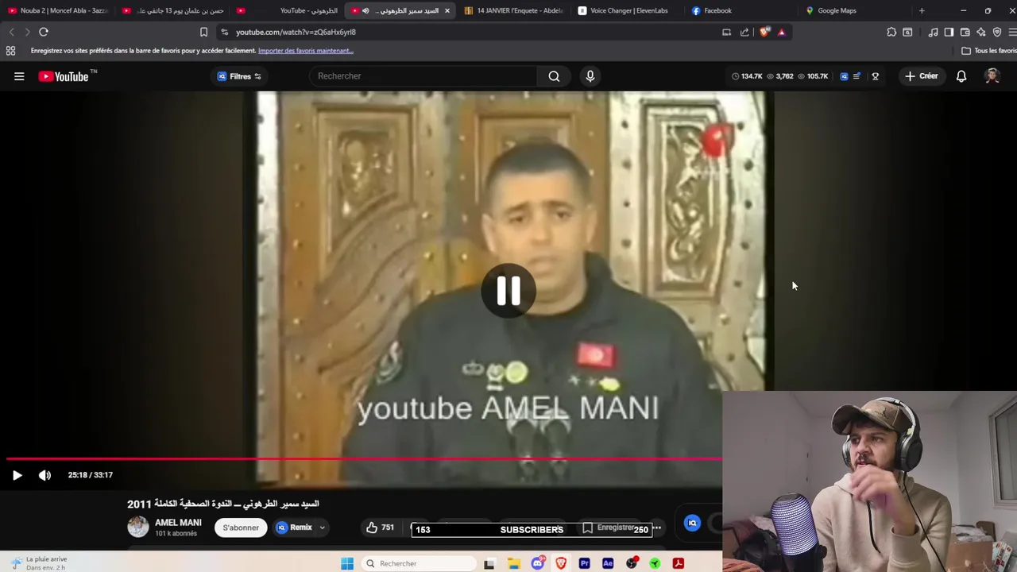1017x572 pixels.
Task: Open File Explorer from the taskbar
Action: (x=514, y=563)
